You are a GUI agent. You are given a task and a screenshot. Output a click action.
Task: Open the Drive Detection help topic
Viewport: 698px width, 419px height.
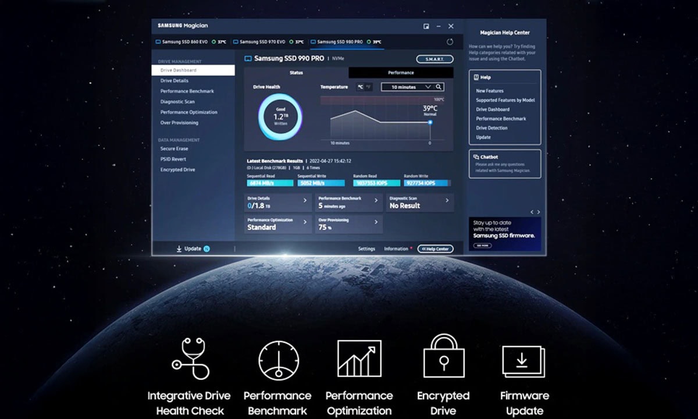492,128
